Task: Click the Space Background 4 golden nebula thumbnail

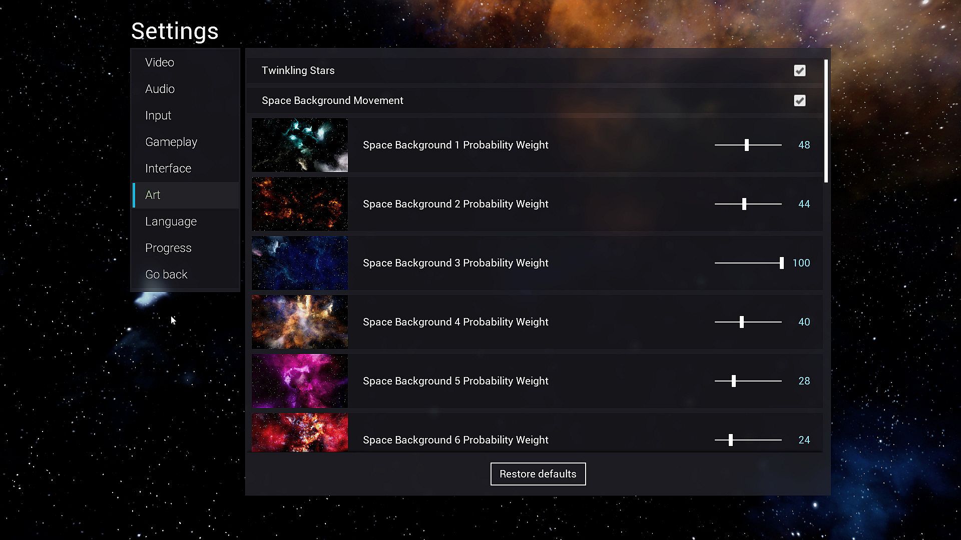Action: pos(299,322)
